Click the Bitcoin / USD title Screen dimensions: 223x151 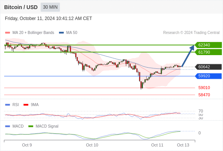click(21, 7)
